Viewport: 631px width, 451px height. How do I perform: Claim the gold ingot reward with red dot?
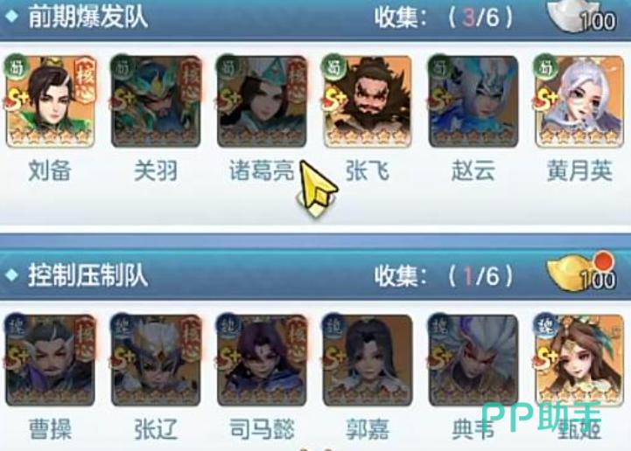(x=582, y=272)
